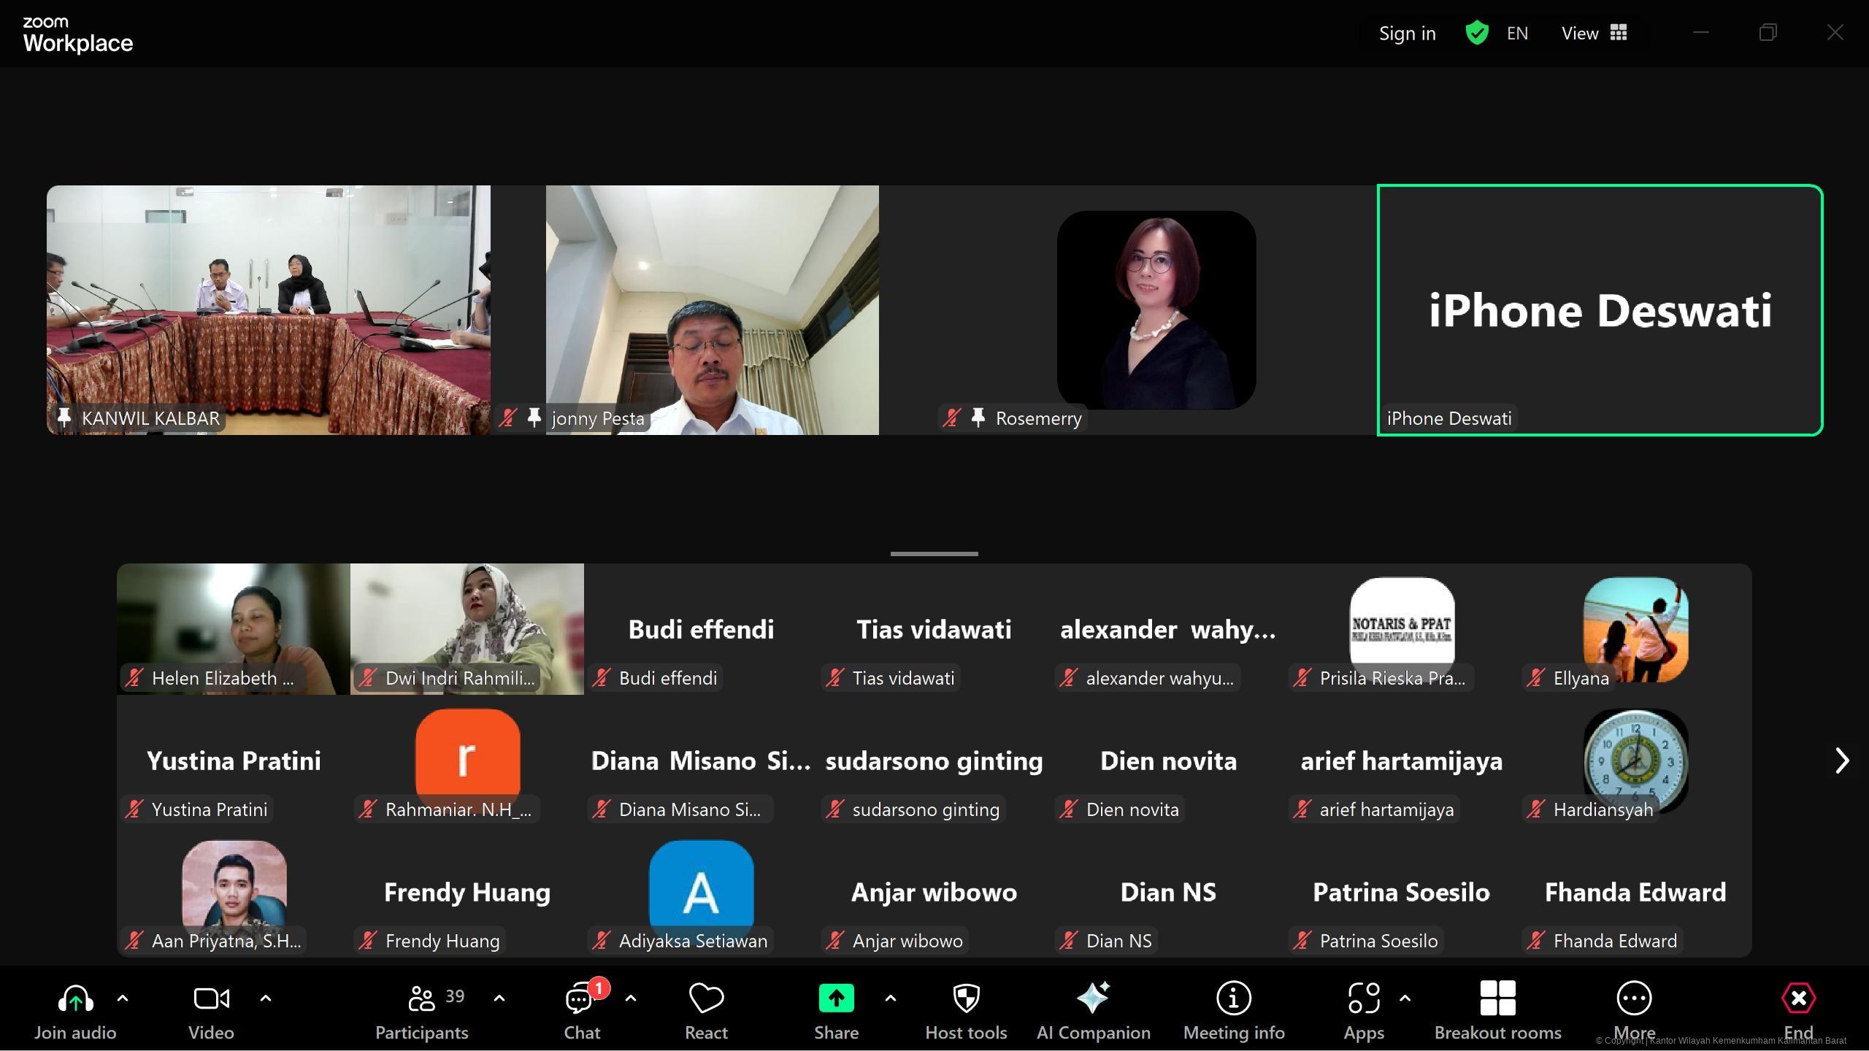Open Meeting info icon

click(x=1233, y=998)
